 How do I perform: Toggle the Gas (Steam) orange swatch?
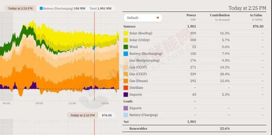(x=126, y=81)
